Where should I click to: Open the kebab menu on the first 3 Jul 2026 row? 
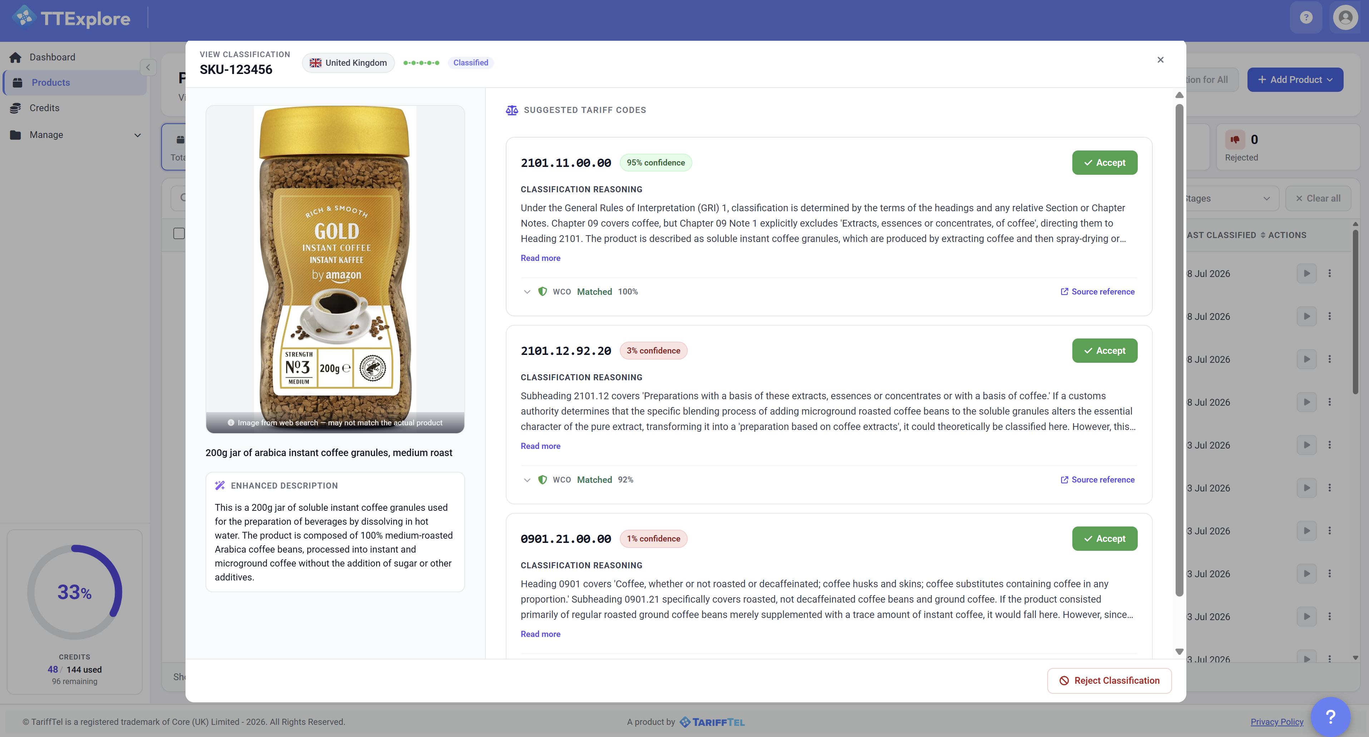point(1329,445)
